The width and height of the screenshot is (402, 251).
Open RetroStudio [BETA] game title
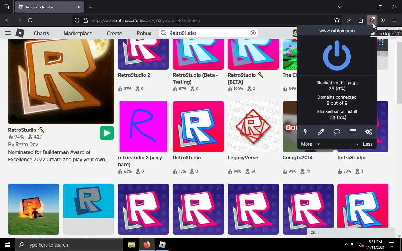(246, 78)
